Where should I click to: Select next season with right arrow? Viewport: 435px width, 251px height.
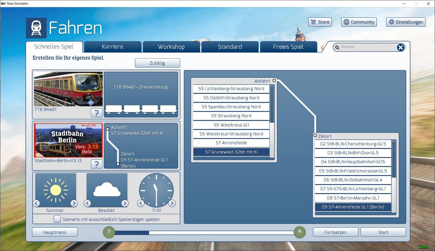[74, 203]
